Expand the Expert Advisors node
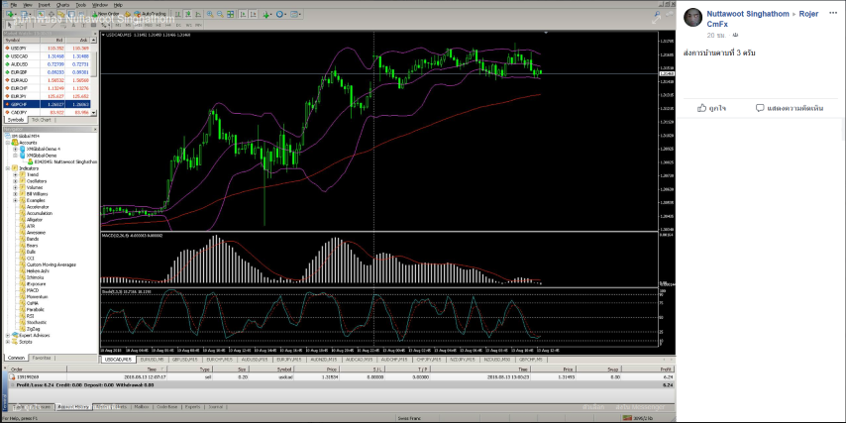This screenshot has height=423, width=846. pyautogui.click(x=8, y=335)
